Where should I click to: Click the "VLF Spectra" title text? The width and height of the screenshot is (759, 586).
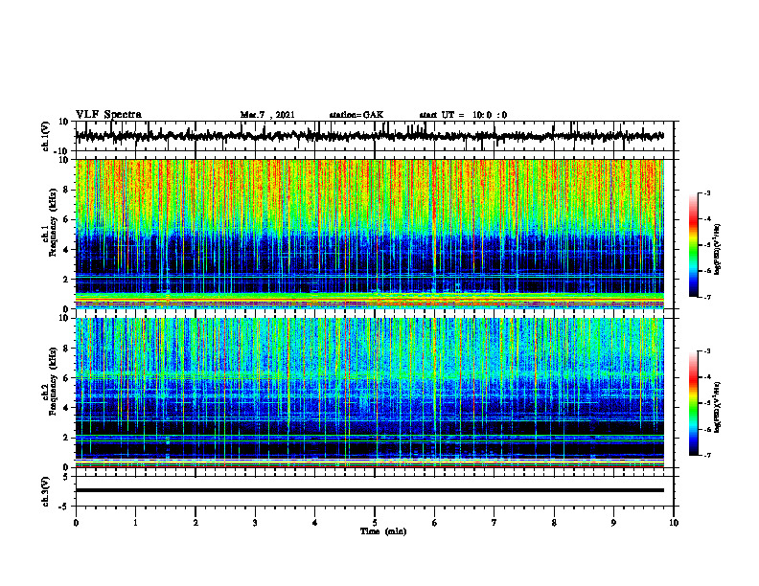[108, 115]
